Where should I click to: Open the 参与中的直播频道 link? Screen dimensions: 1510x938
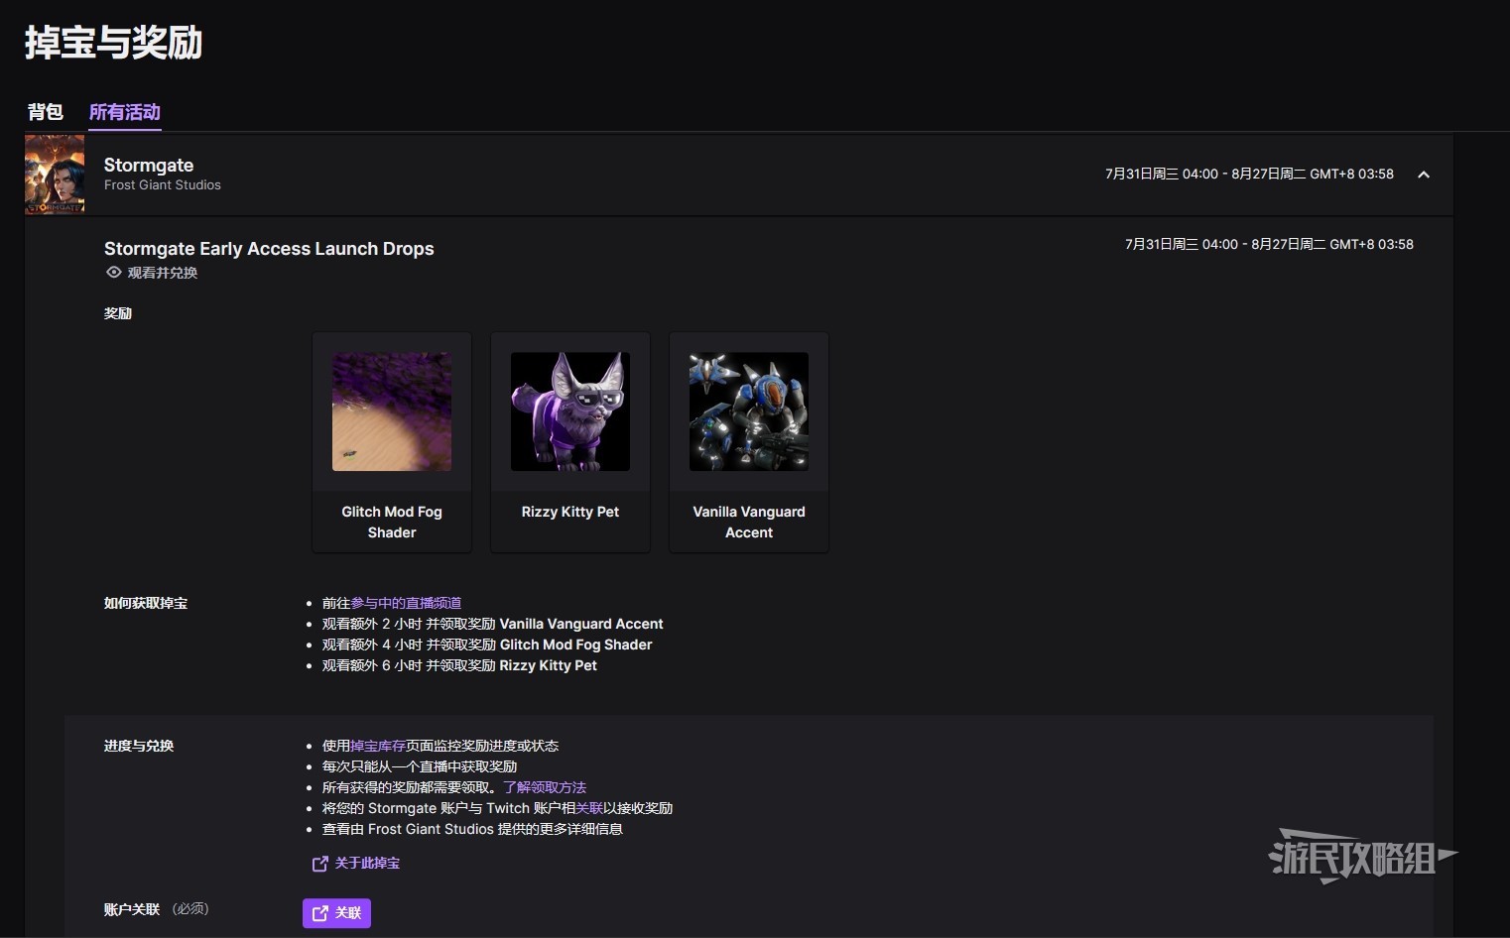click(x=406, y=603)
